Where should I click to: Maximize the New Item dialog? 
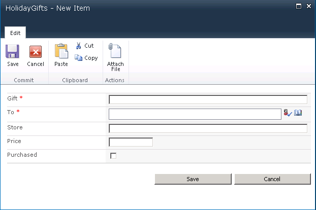[x=298, y=6]
